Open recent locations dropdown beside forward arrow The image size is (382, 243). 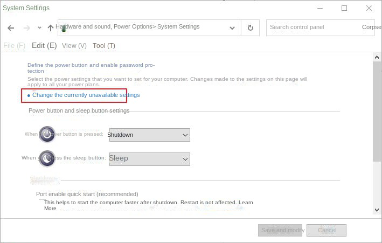(39, 28)
